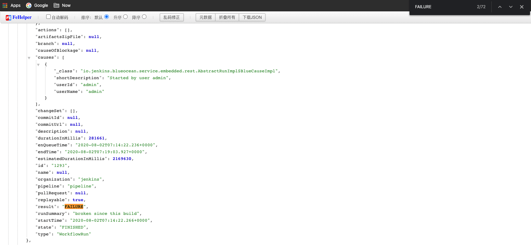Collapse the object inside causes array
Image resolution: width=531 pixels, height=245 pixels.
tap(38, 65)
